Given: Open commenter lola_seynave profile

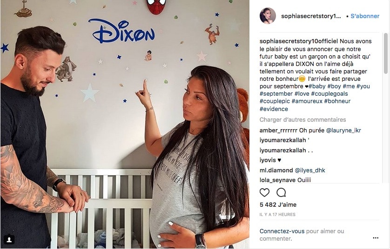Looking at the screenshot, I should 277,180.
